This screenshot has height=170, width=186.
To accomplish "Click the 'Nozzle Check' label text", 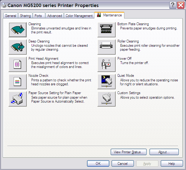I will coord(39,76).
